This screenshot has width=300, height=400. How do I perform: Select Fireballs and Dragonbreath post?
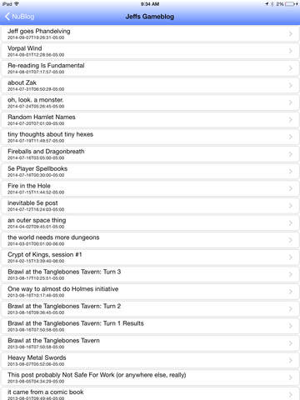point(150,154)
